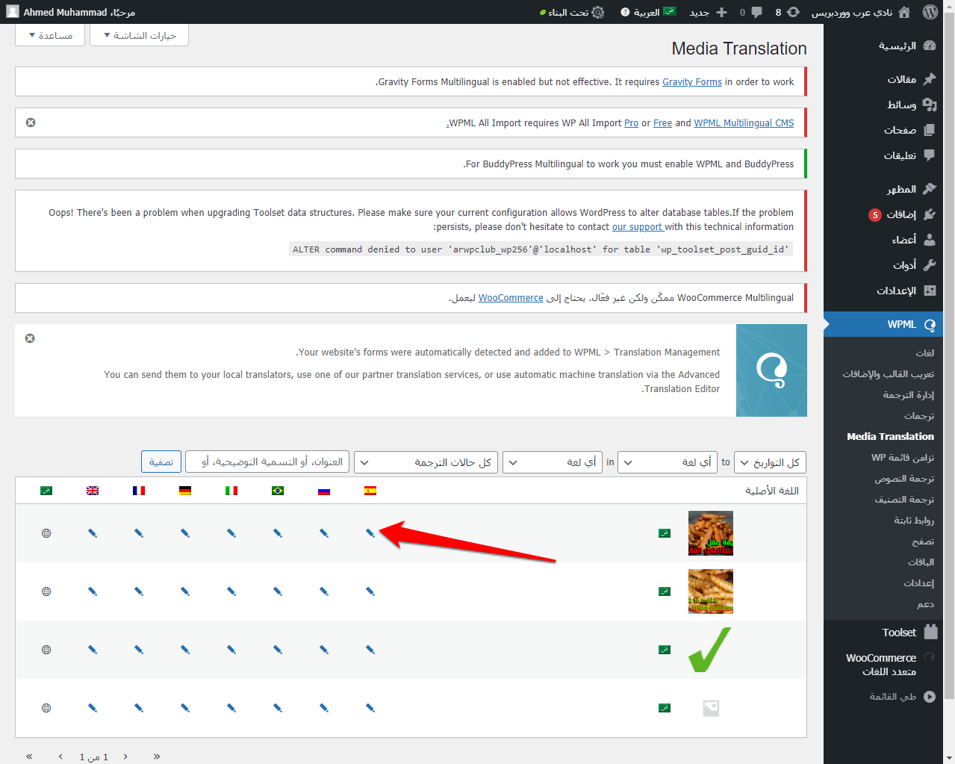Open the source language dropdown after 'to'
The image size is (955, 764).
[668, 462]
